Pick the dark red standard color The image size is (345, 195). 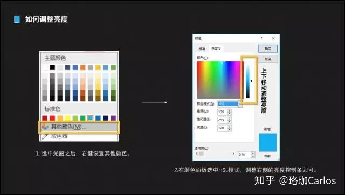pos(45,118)
